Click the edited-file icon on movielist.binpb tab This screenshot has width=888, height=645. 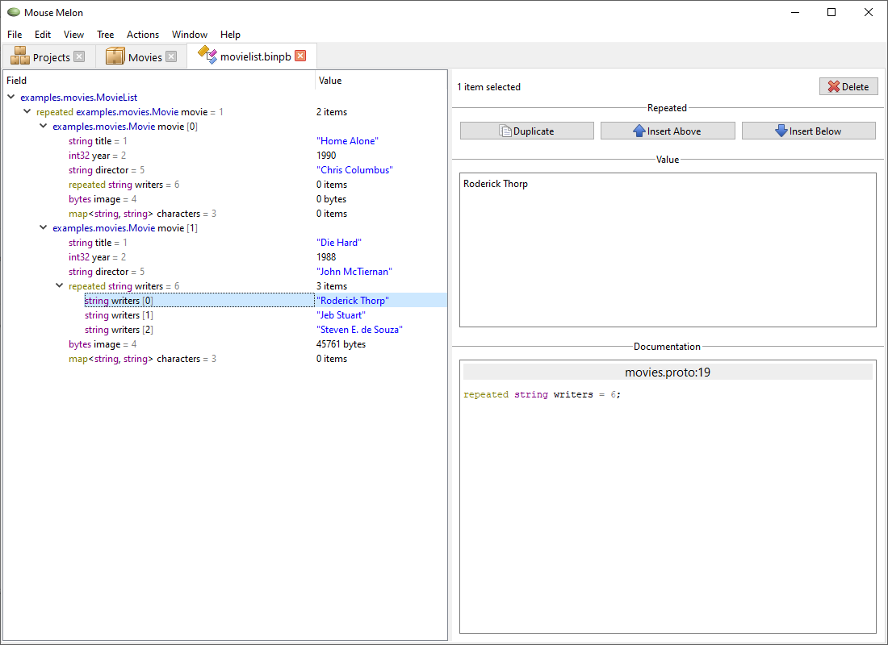[x=207, y=56]
